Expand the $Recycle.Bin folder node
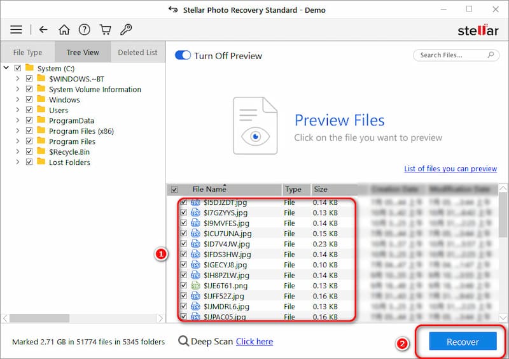This screenshot has width=509, height=359. tap(18, 151)
